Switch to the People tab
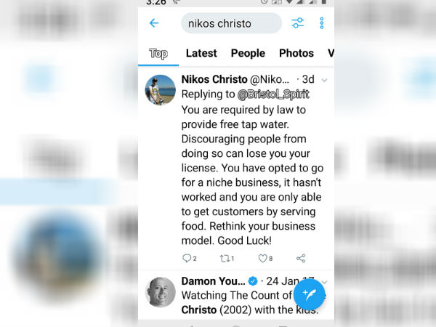Screen dimensions: 436x327 click(248, 53)
